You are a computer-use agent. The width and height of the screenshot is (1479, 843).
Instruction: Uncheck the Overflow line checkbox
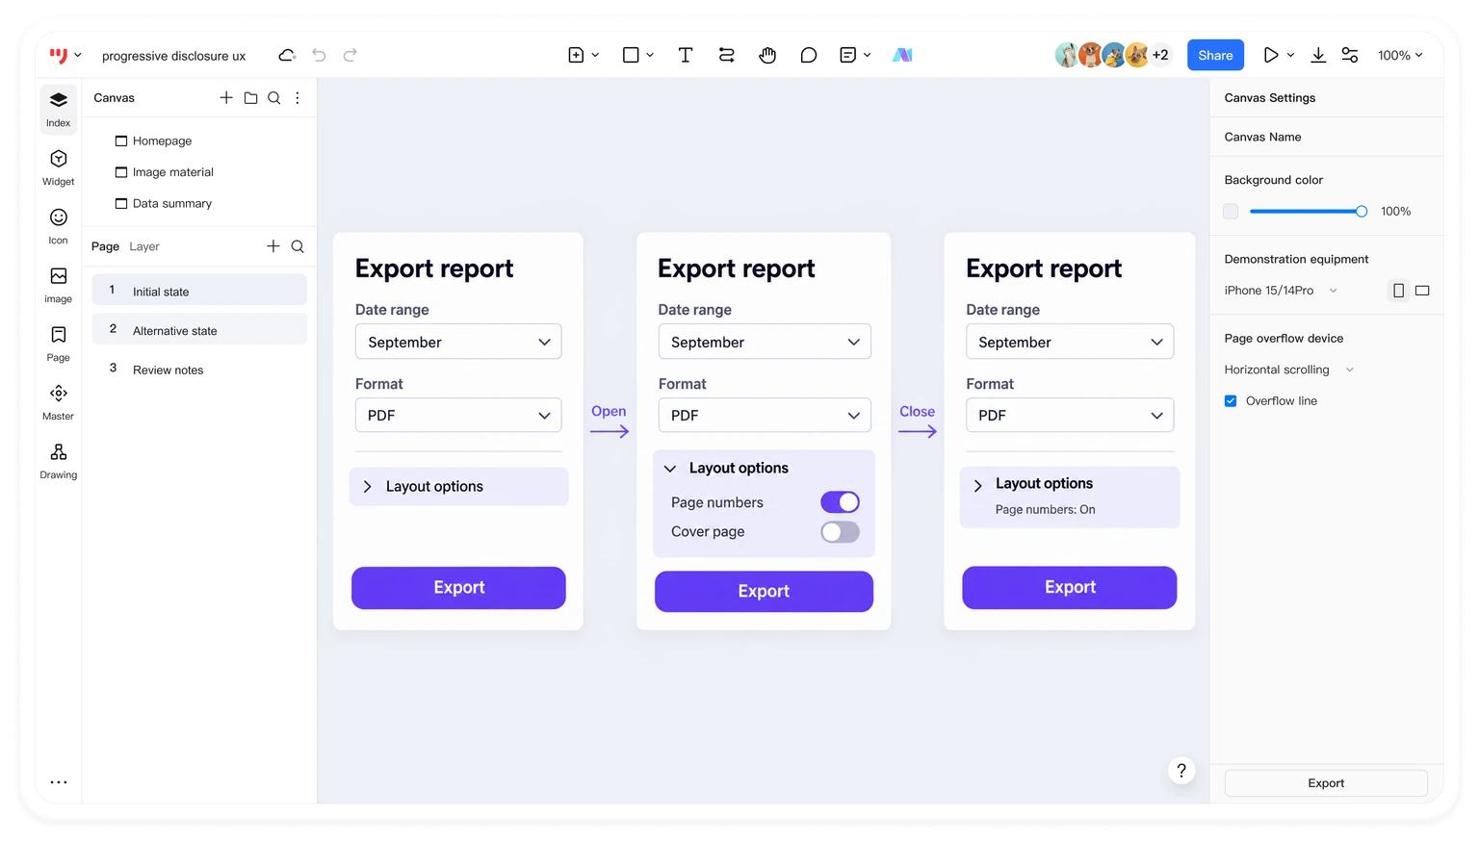pos(1231,401)
